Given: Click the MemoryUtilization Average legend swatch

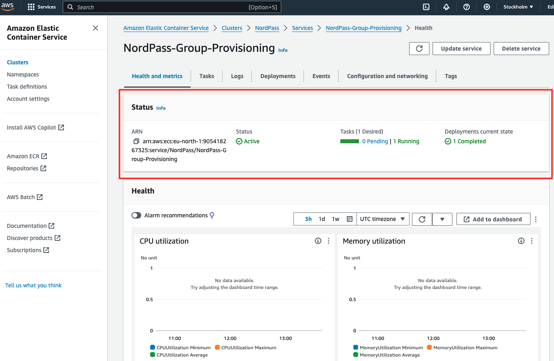Looking at the screenshot, I should pyautogui.click(x=356, y=355).
